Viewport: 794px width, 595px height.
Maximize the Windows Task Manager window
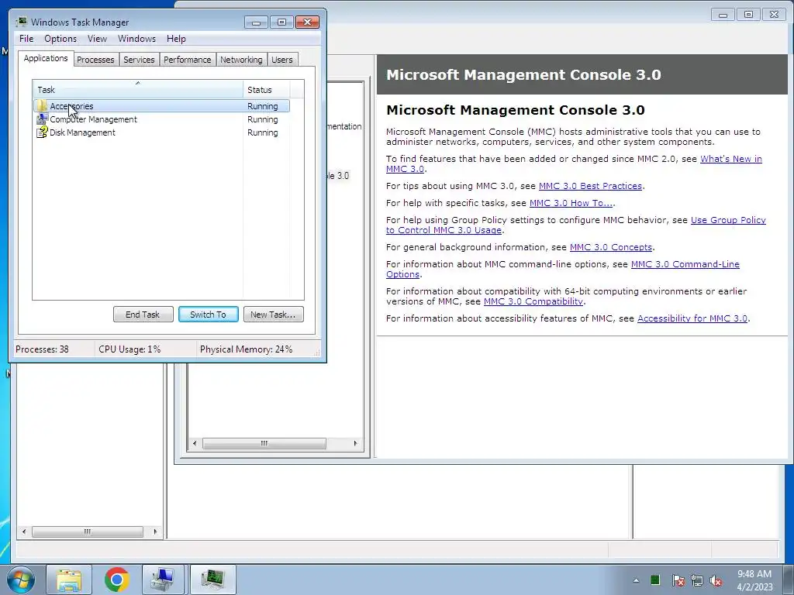pos(281,22)
